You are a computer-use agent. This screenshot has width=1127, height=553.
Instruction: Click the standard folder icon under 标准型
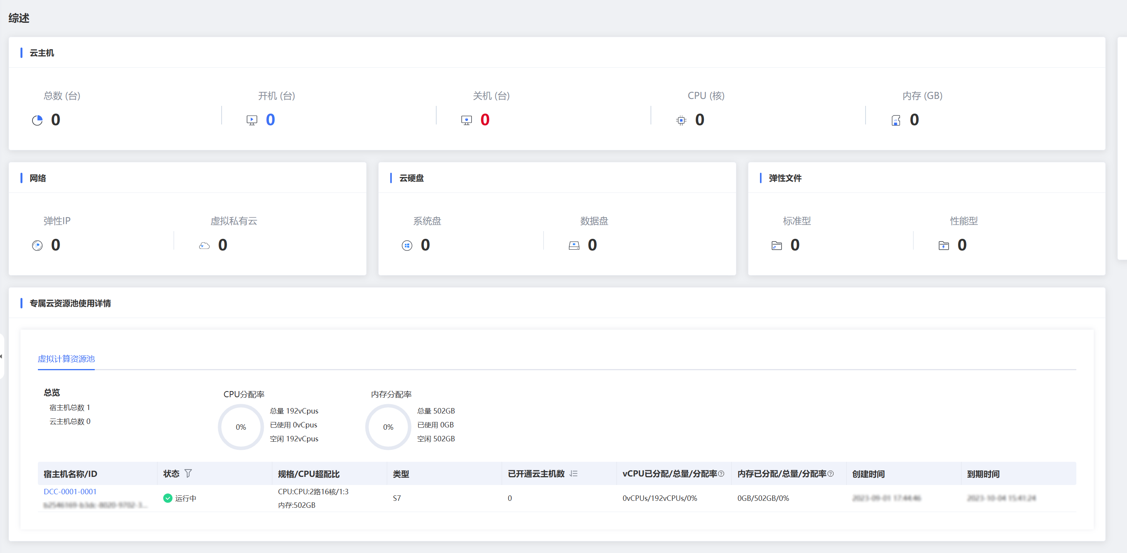click(x=777, y=246)
